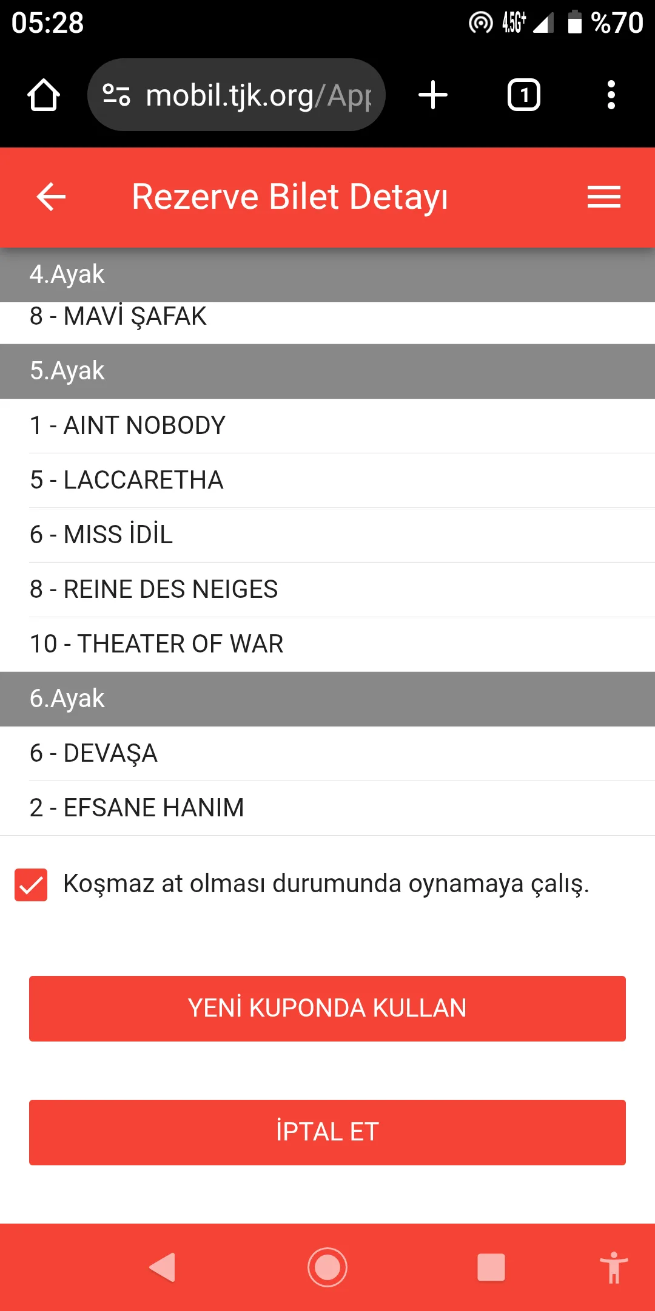Tap the back arrow in the header
Viewport: 655px width, 1311px height.
click(x=51, y=197)
